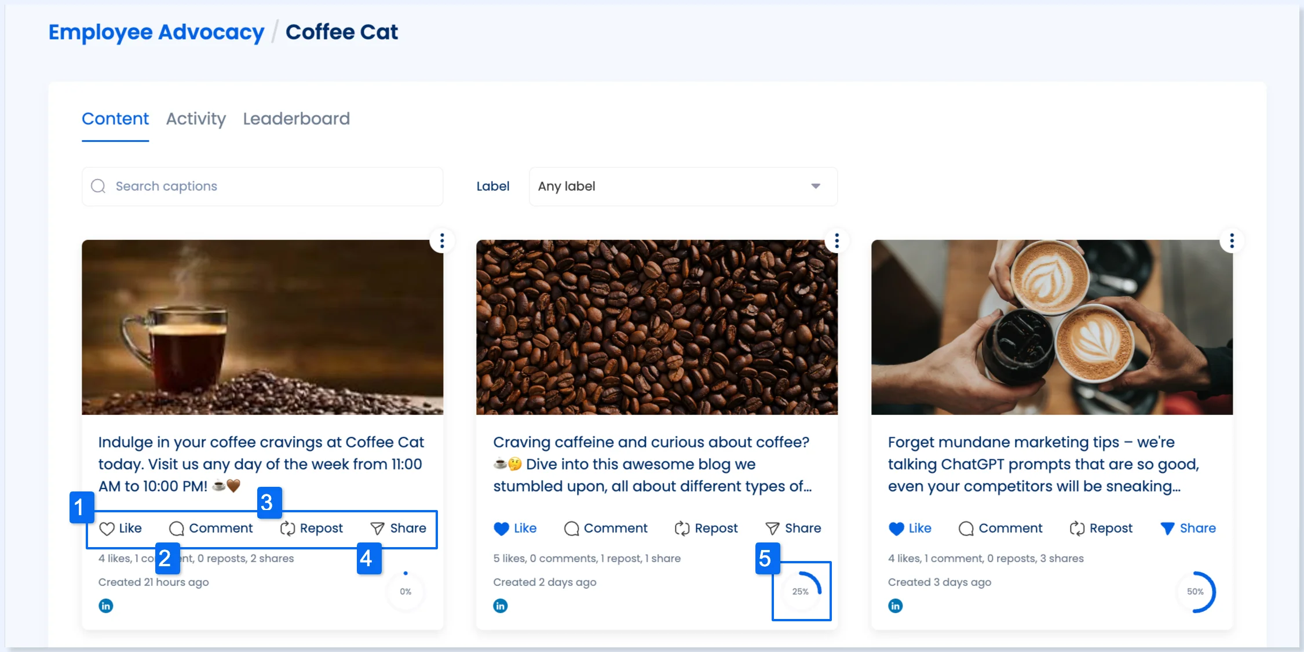1304x652 pixels.
Task: Click Comment icon on the latte art post
Action: [966, 529]
